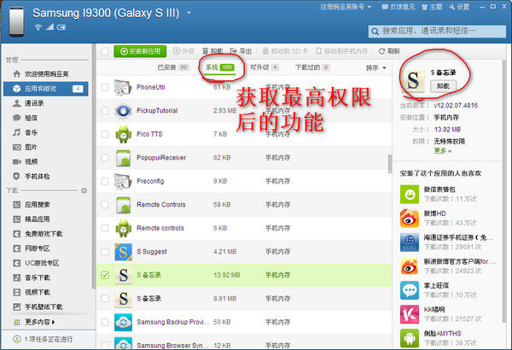
Task: Select 应用和游戏 in the sidebar
Action: pos(46,89)
